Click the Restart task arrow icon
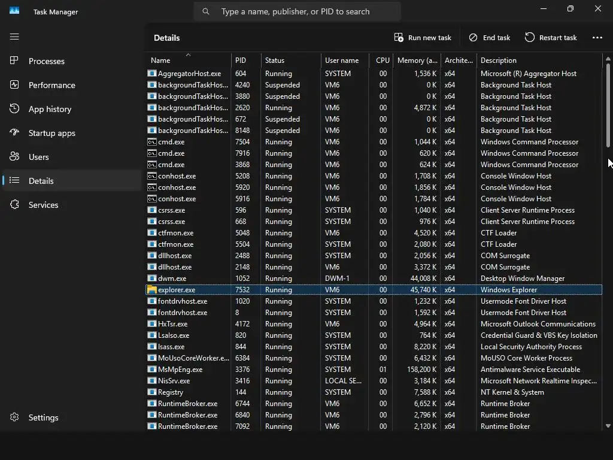This screenshot has height=460, width=613. pos(529,38)
